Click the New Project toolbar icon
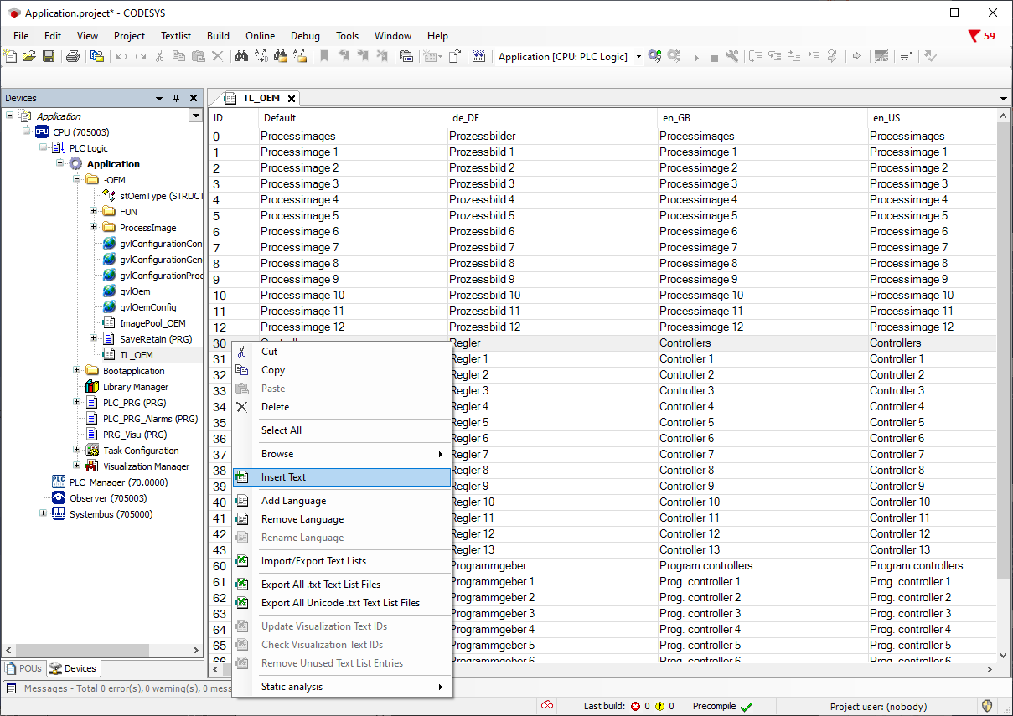 pos(10,57)
